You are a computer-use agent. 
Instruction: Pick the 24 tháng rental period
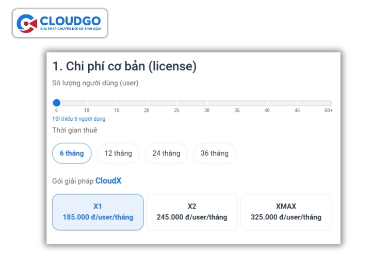[166, 153]
